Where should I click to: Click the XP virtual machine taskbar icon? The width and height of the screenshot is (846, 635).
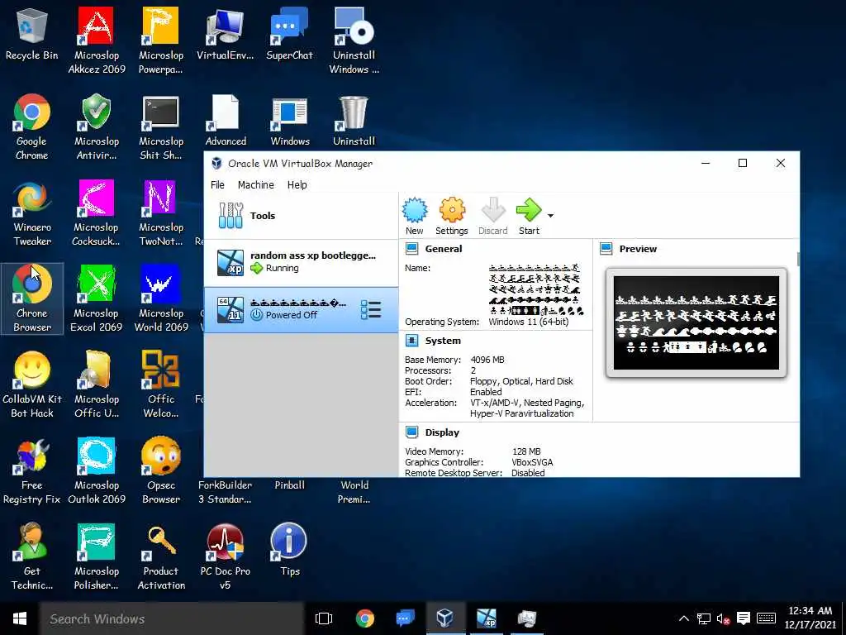[486, 618]
